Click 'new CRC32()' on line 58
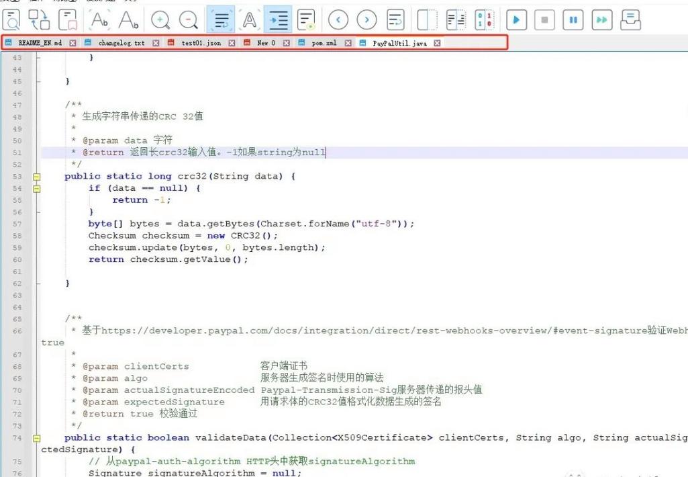 click(242, 235)
